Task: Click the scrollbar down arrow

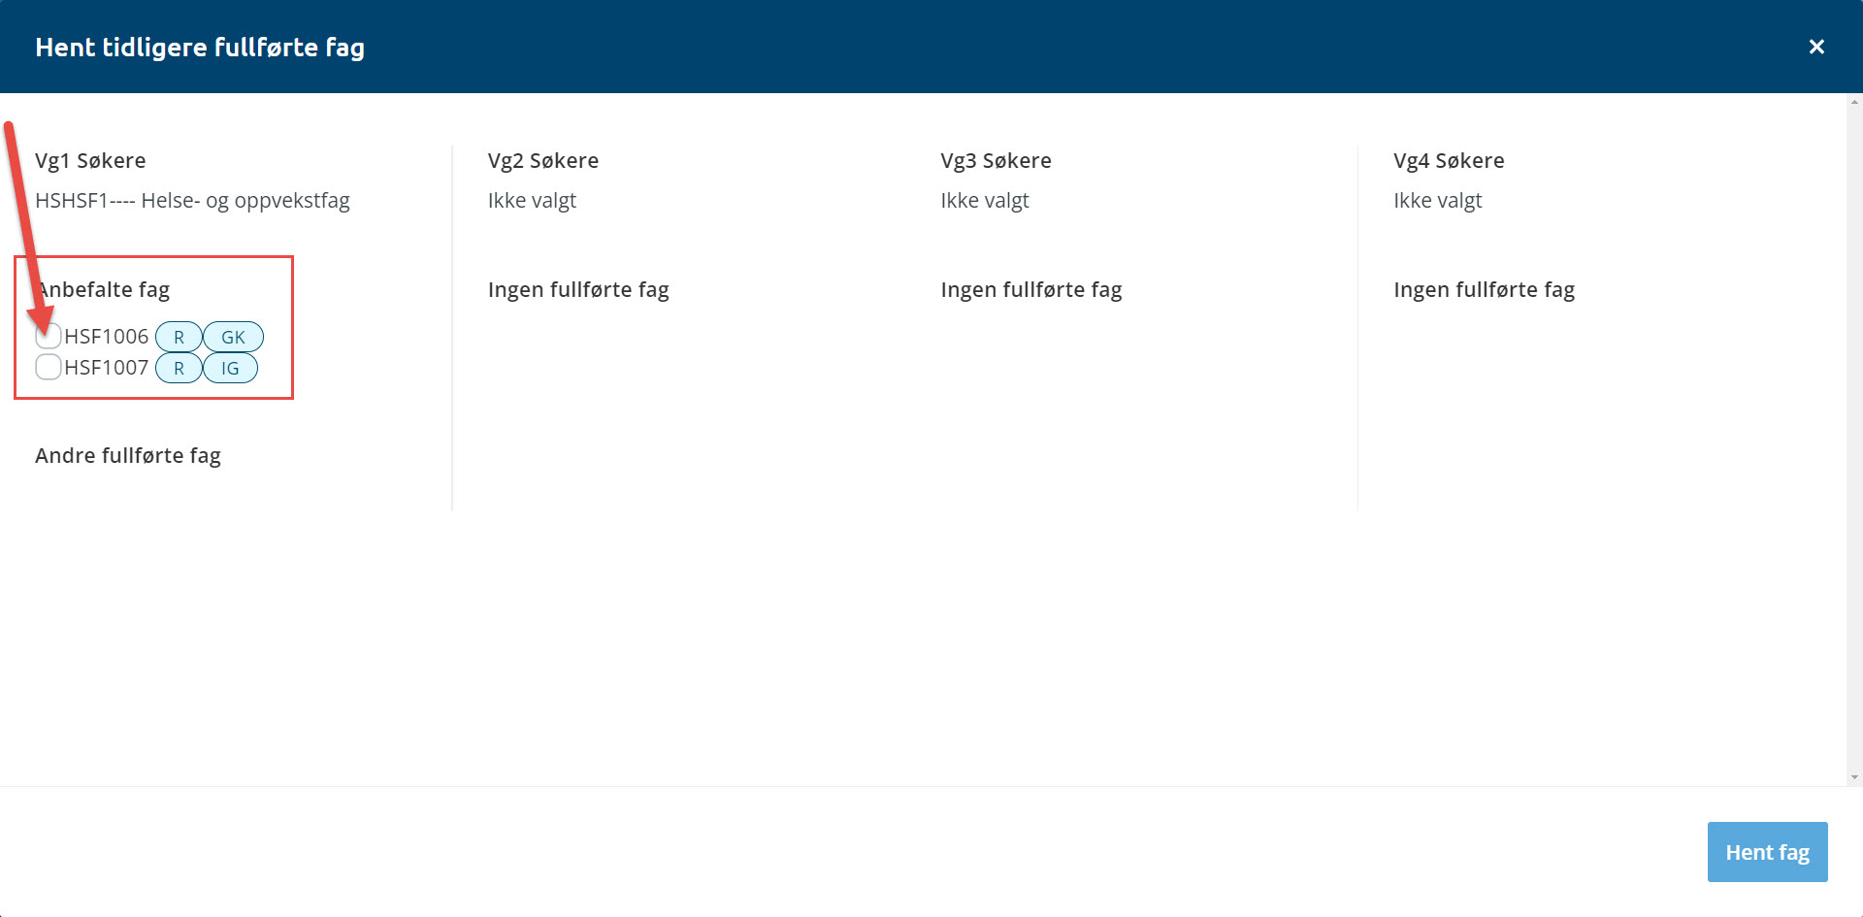Action: click(1854, 777)
